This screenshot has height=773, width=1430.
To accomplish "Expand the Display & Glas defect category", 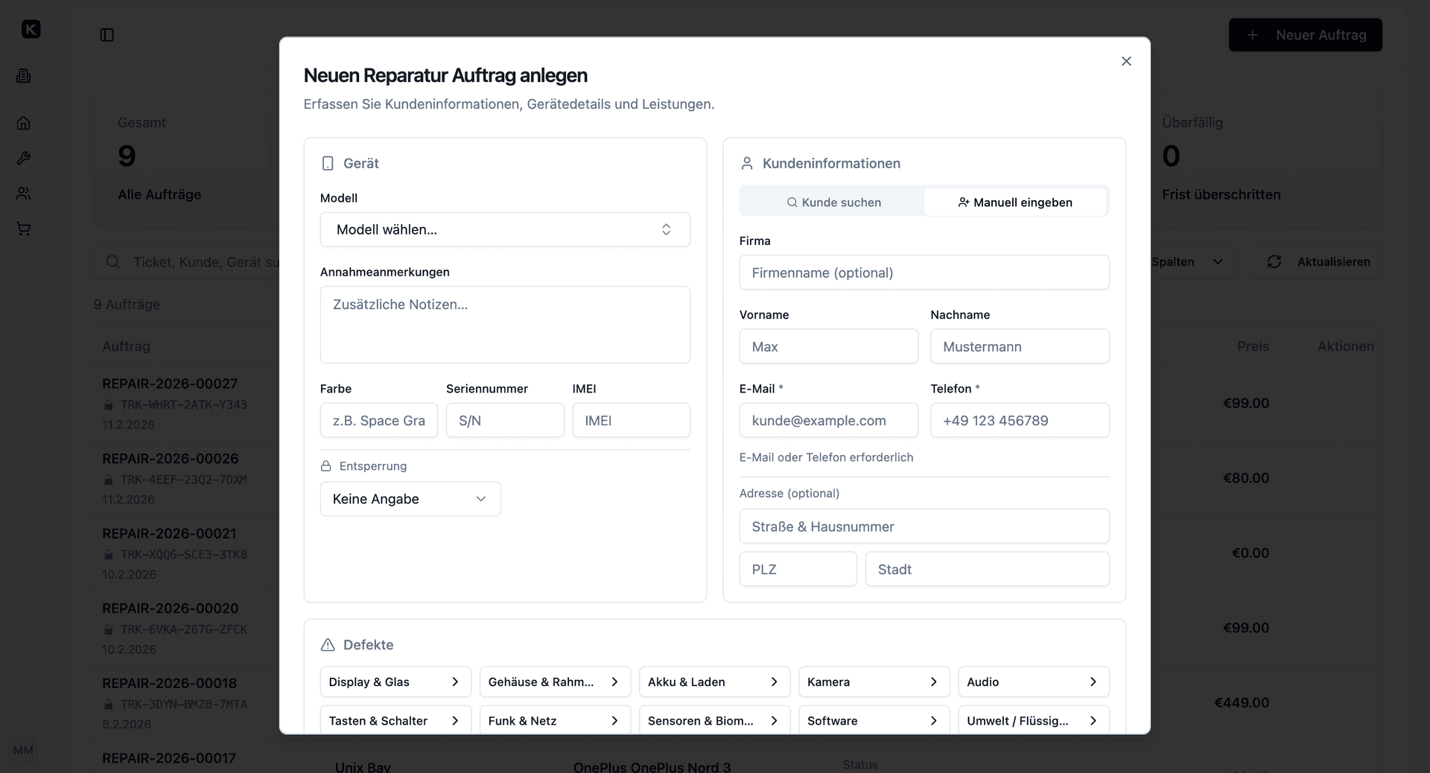I will pos(395,681).
